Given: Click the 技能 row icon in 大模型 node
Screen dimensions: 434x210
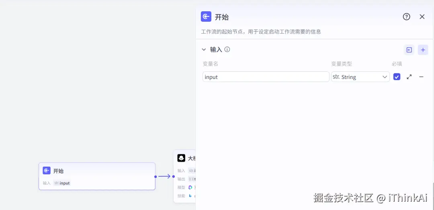Looking at the screenshot, I should 190,196.
